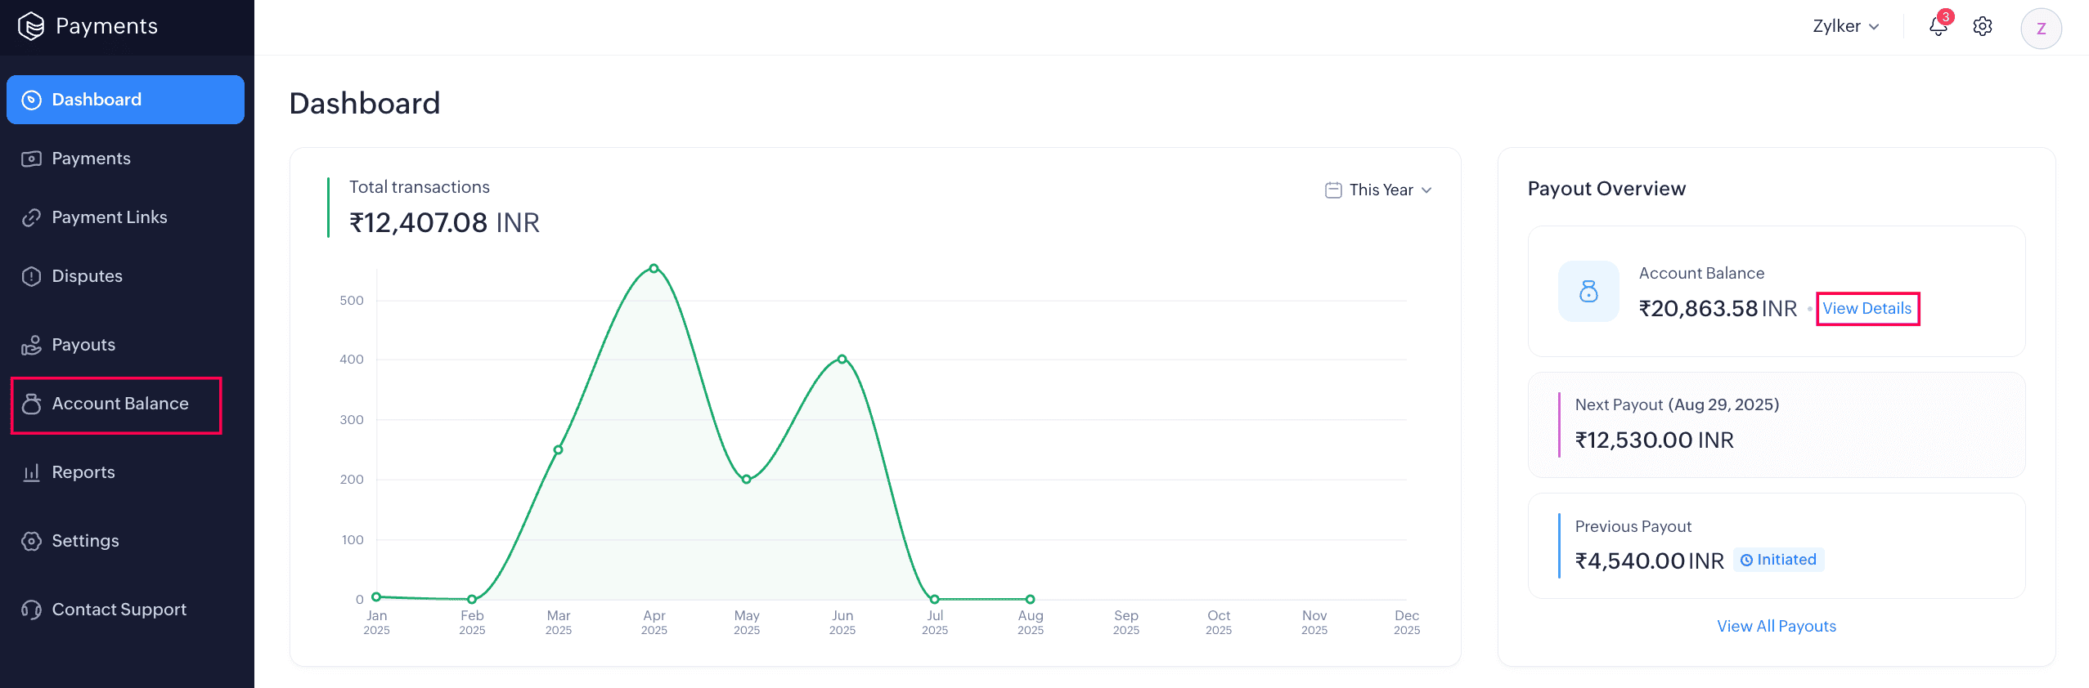Open the notification bell with 3 alerts

click(1938, 25)
